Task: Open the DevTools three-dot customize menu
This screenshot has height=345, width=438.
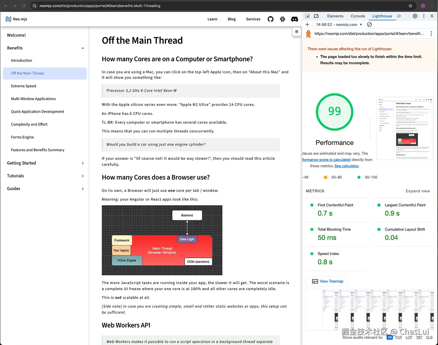Action: coord(424,16)
